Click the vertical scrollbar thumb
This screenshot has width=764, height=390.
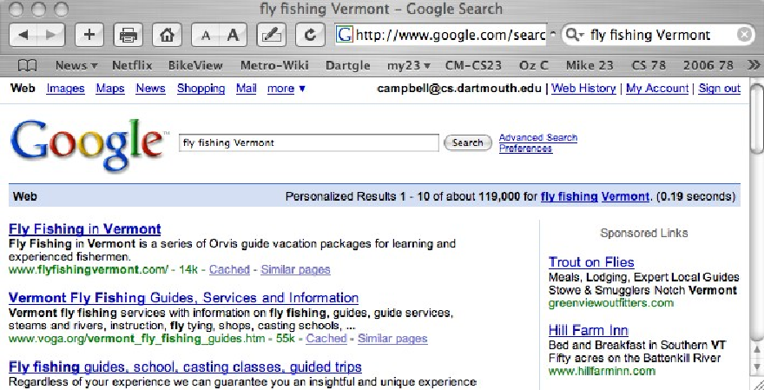(757, 119)
